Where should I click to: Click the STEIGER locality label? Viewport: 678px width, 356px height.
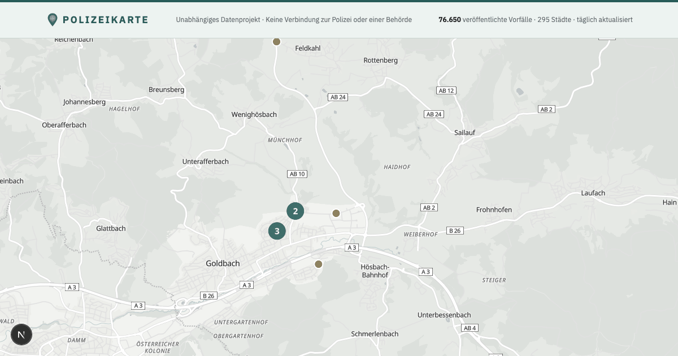tap(494, 280)
